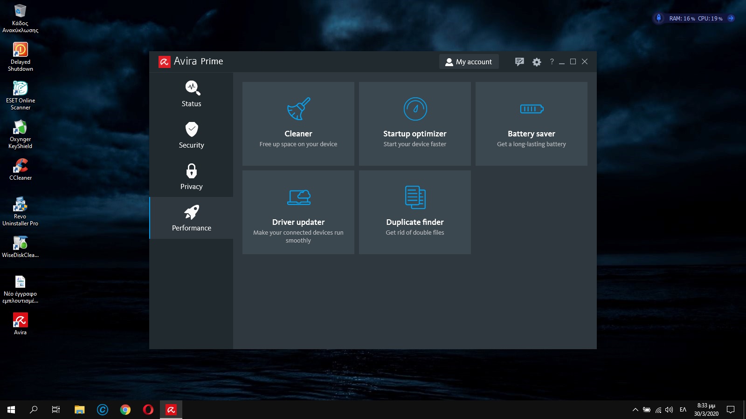Select the text document desktop icon
The height and width of the screenshot is (419, 746).
point(20,289)
